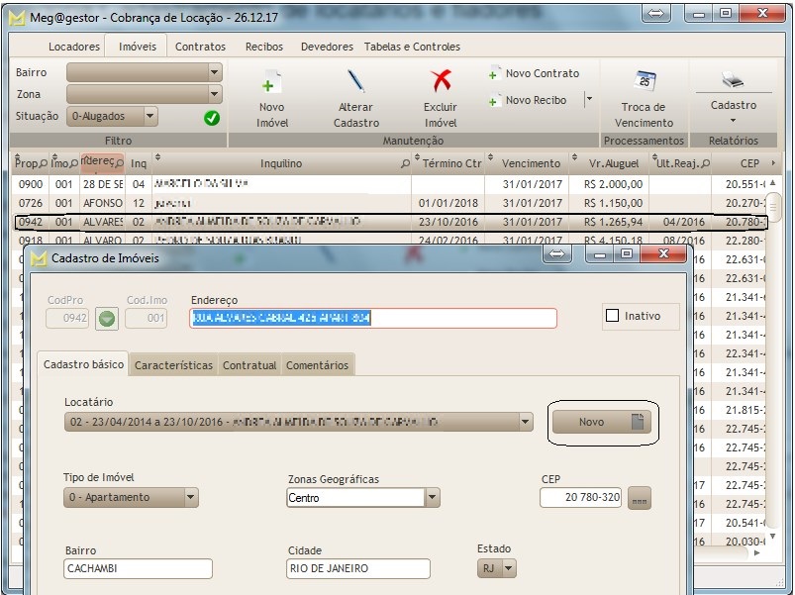The height and width of the screenshot is (595, 795).
Task: Sort by the Vencimento column header
Action: (531, 163)
